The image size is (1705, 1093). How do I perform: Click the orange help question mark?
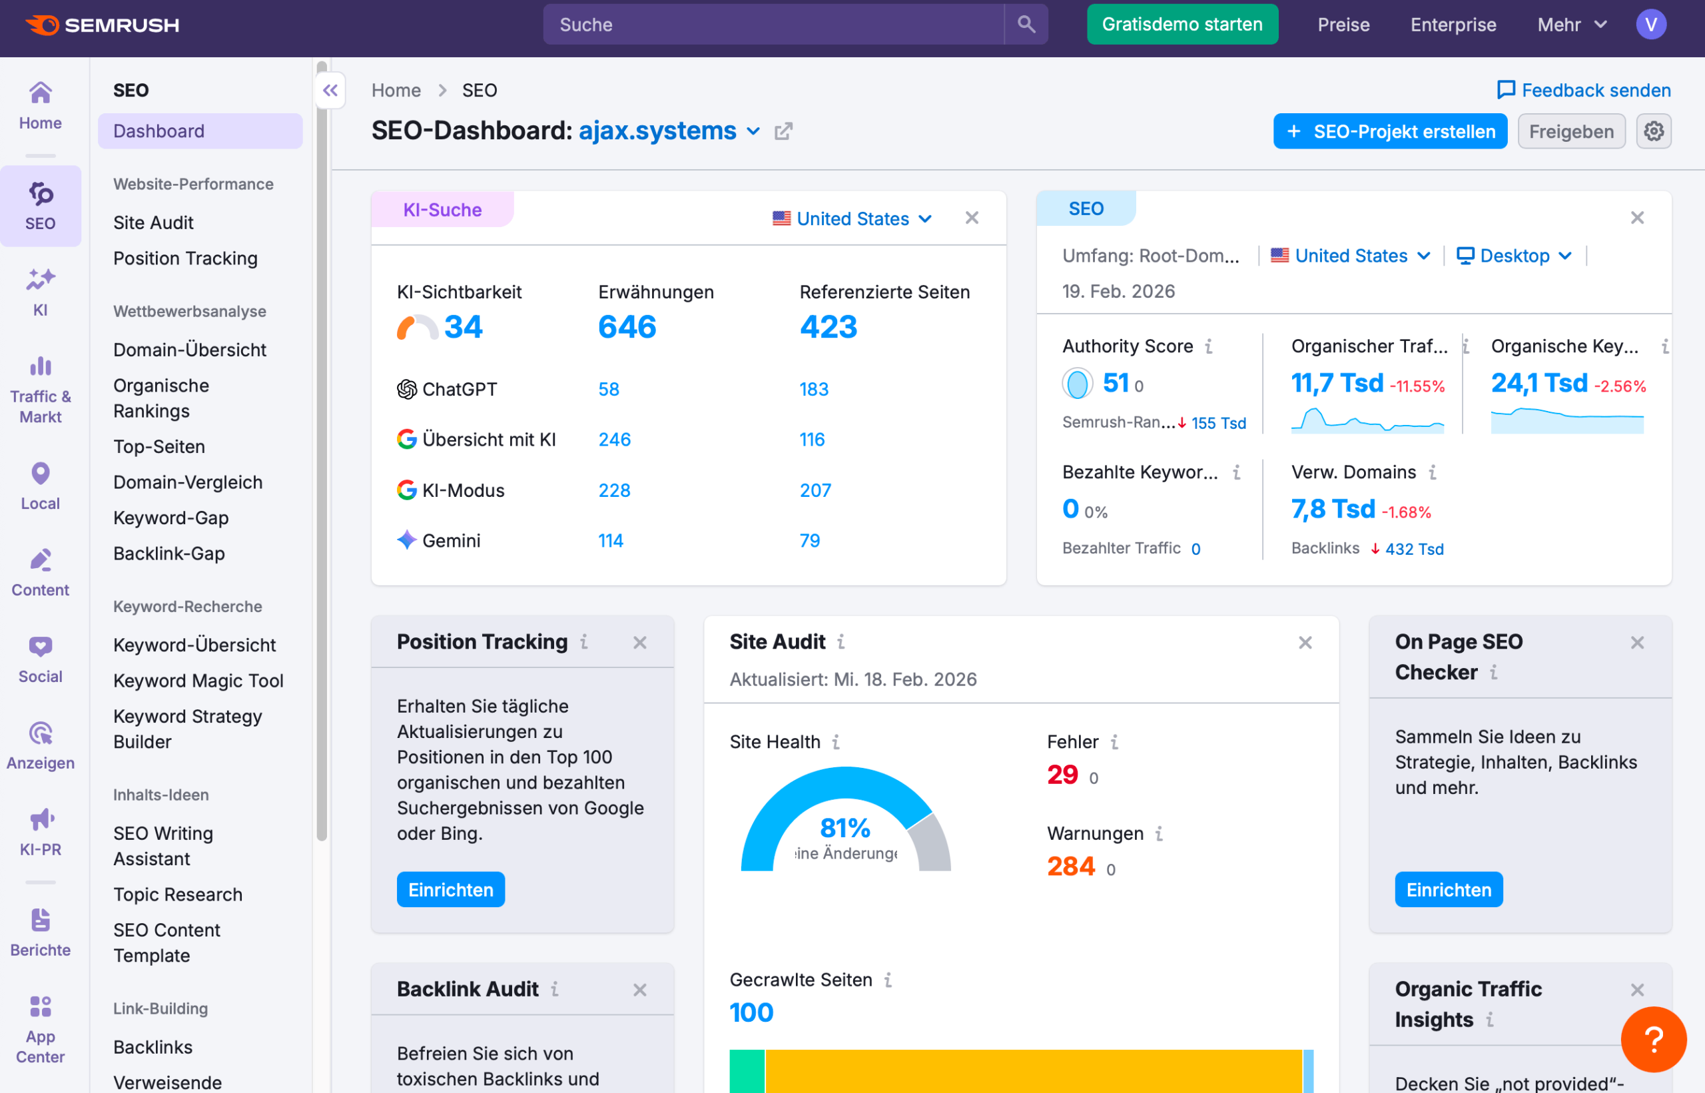(1653, 1039)
